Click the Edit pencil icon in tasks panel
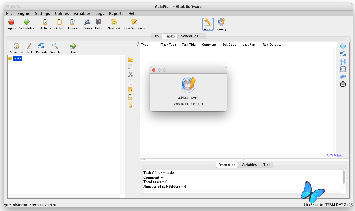Viewport: 355px width, 211px height. point(29,46)
